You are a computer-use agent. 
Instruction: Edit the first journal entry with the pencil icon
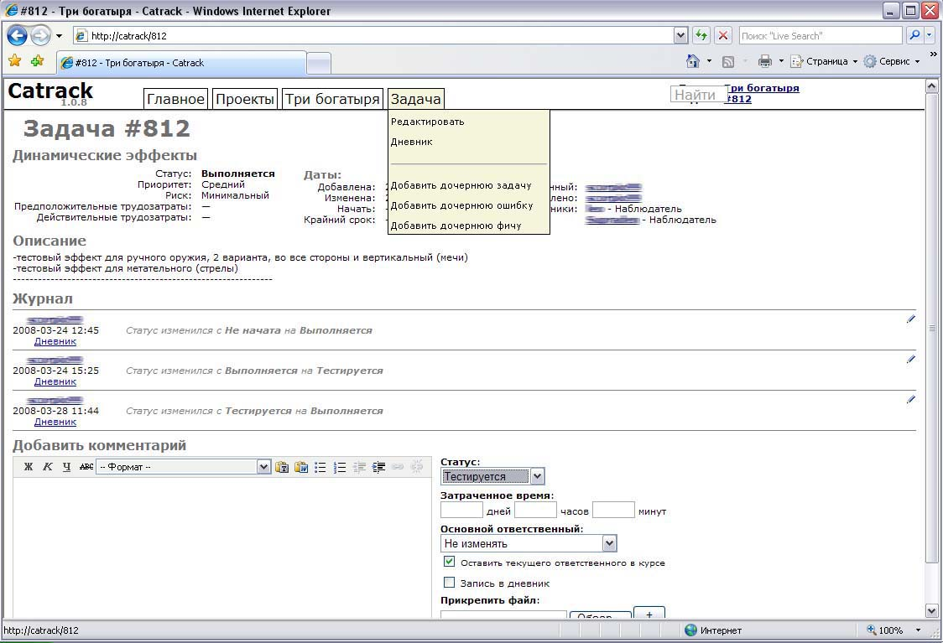910,319
